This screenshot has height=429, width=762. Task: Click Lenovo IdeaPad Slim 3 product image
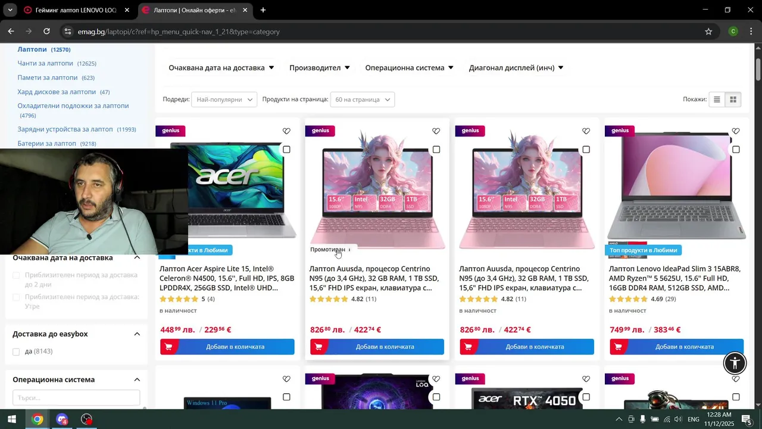677,186
